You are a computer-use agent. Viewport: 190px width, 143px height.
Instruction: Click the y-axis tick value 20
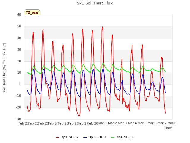point(19,61)
